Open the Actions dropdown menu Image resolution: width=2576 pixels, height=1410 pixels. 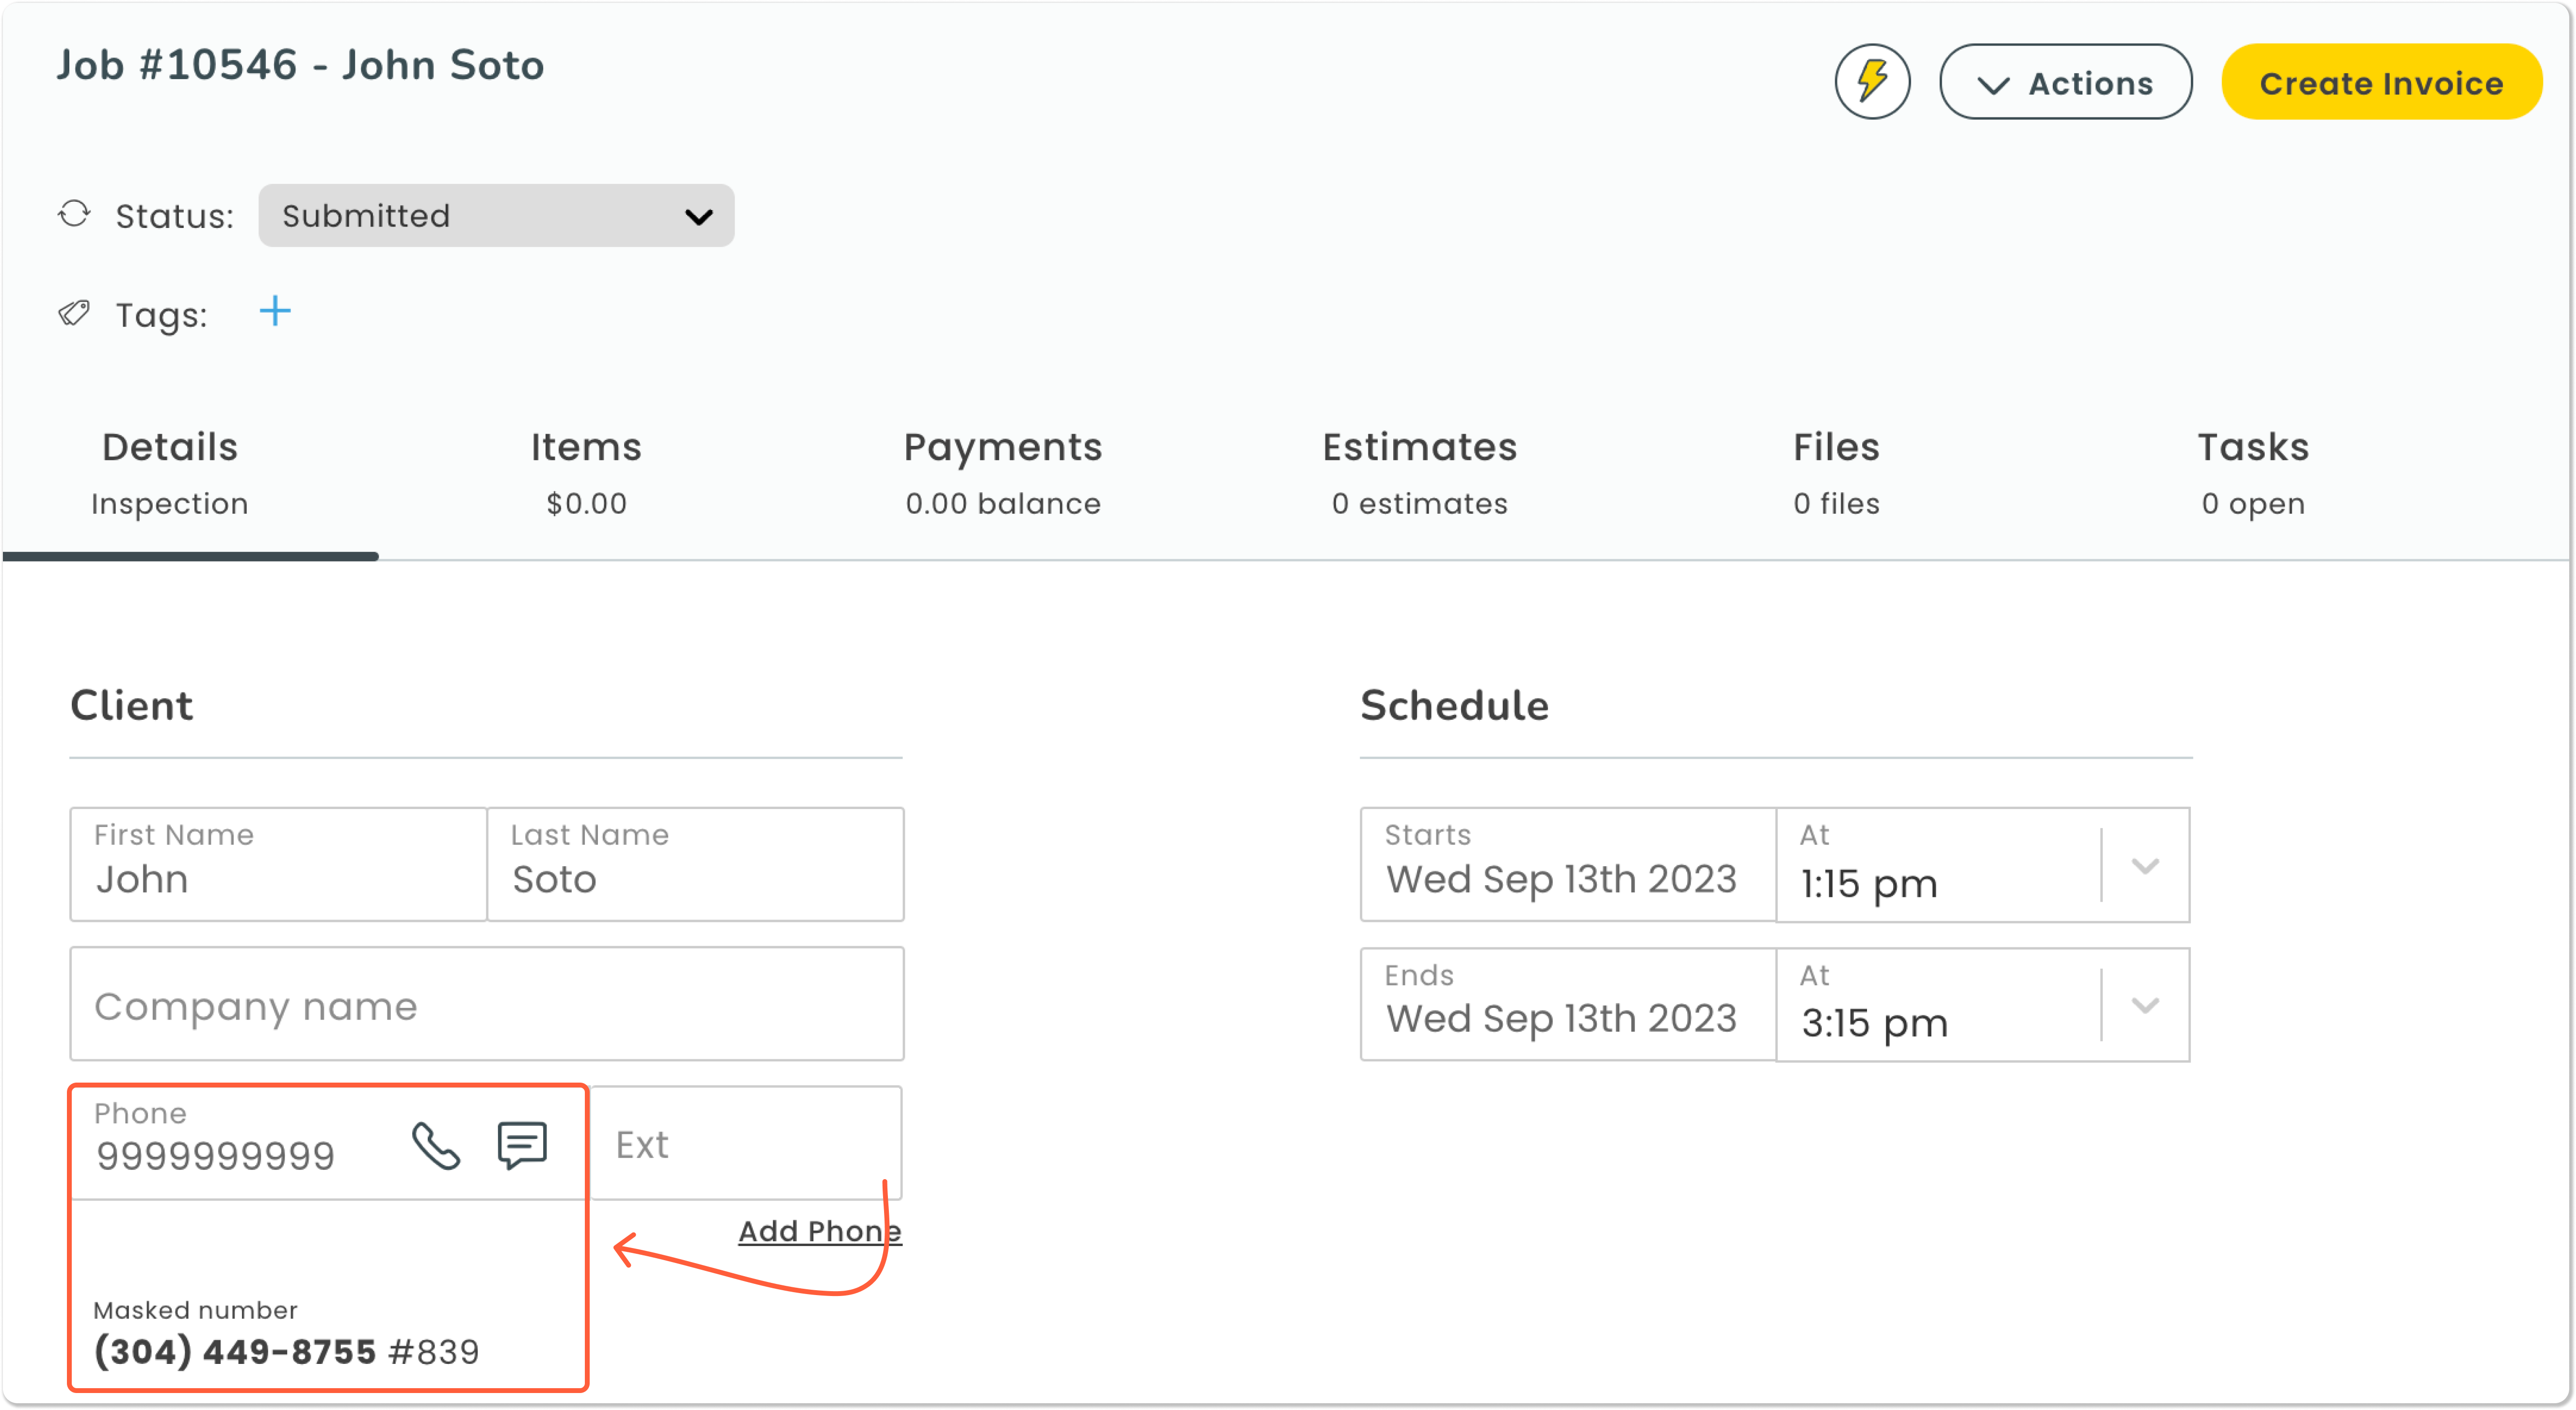pyautogui.click(x=2065, y=82)
